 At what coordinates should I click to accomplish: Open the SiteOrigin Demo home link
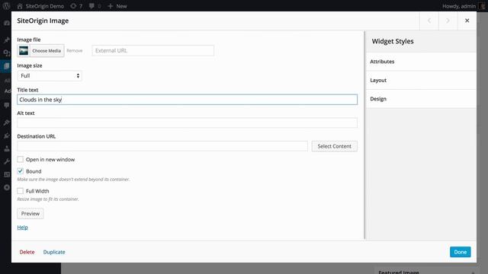[x=40, y=6]
